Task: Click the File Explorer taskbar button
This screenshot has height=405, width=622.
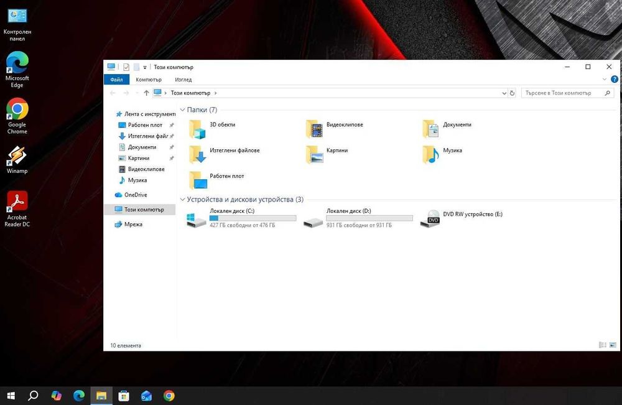Action: pos(101,396)
